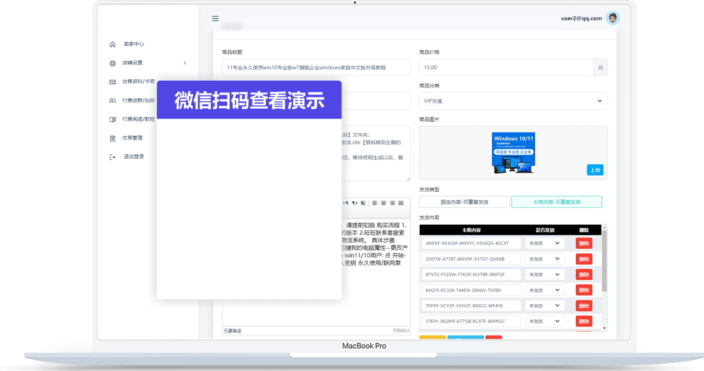Click the 商品价格 input showing 15.00
Viewport: 704px width, 371px height.
point(506,67)
